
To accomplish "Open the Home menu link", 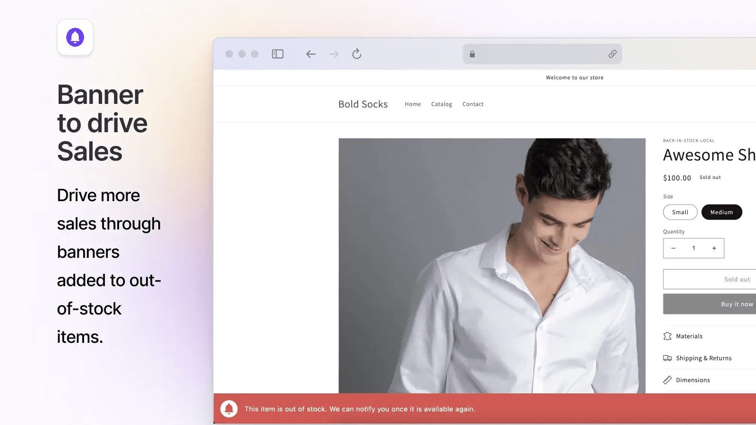I will 412,104.
